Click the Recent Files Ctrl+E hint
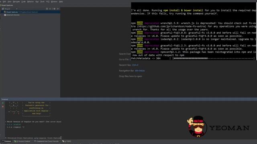This screenshot has width=257, height=144. pyautogui.click(x=128, y=65)
